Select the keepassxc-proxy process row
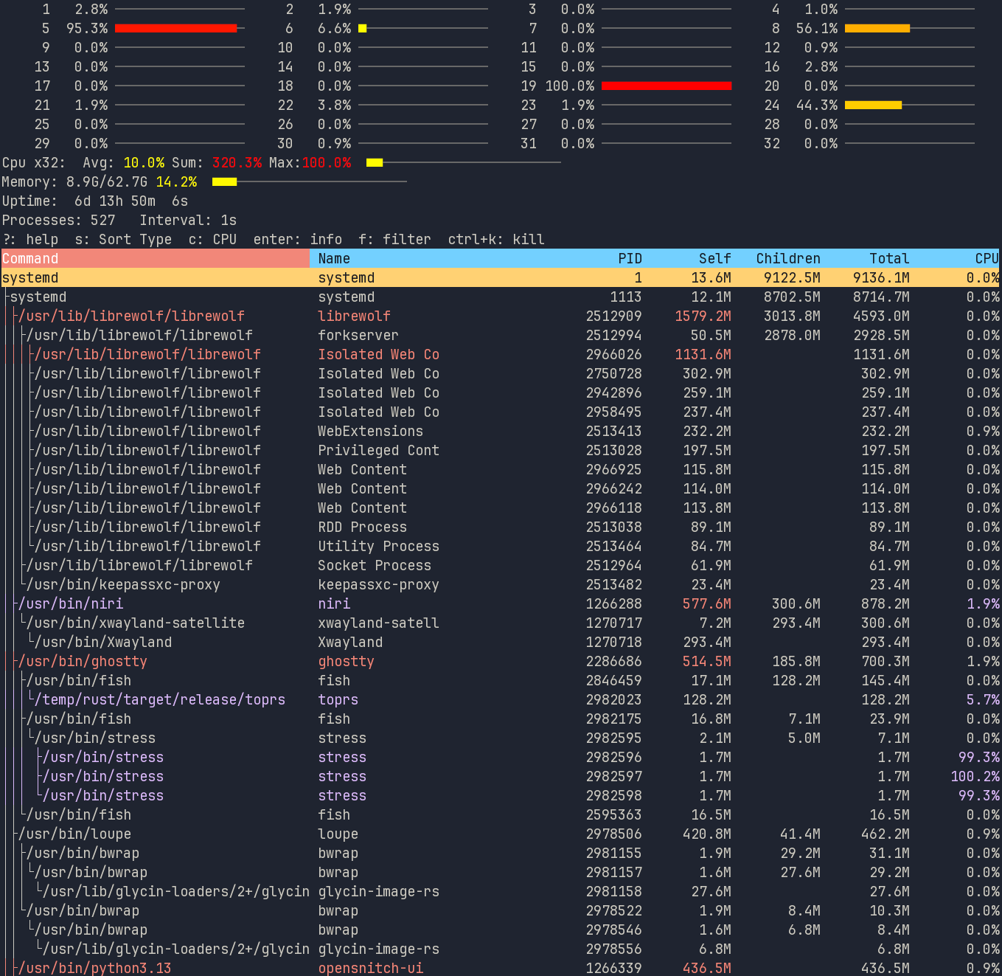The height and width of the screenshot is (976, 1002). tap(500, 584)
